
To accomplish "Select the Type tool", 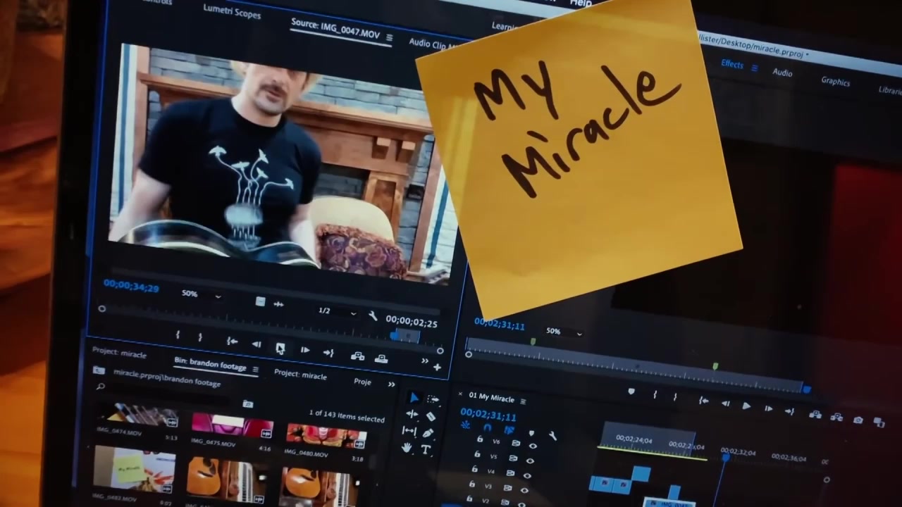I will (426, 449).
